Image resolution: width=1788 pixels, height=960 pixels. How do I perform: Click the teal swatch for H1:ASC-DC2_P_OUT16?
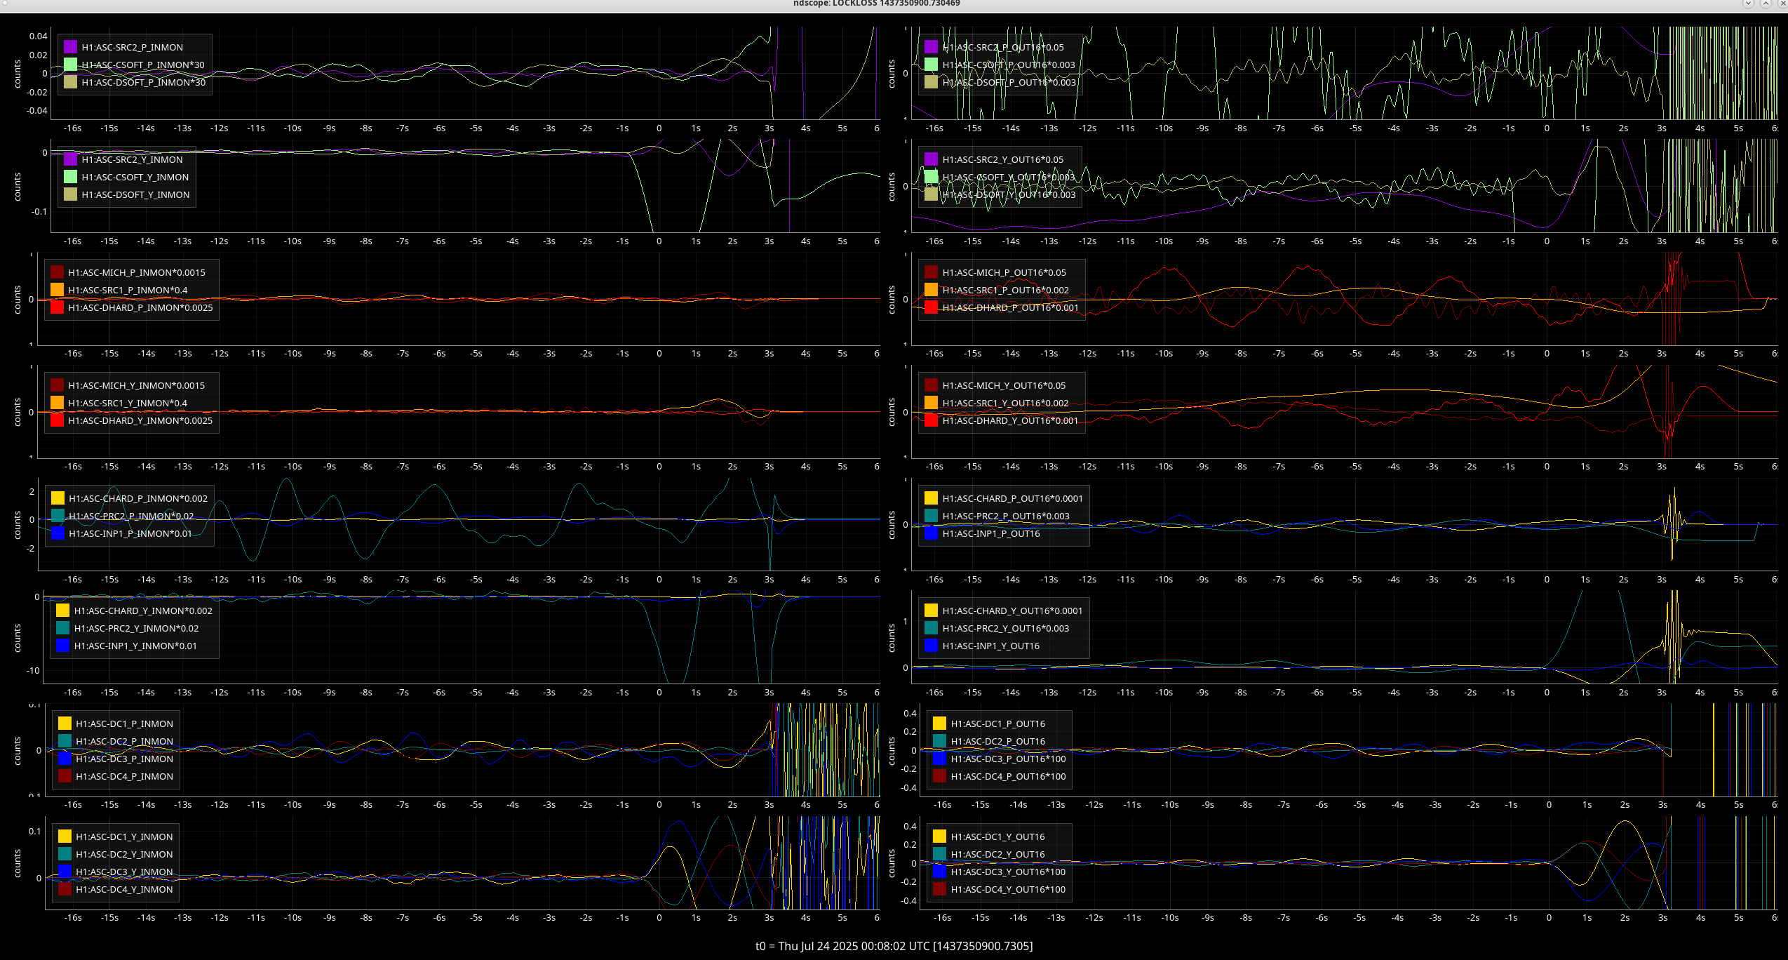click(x=939, y=741)
